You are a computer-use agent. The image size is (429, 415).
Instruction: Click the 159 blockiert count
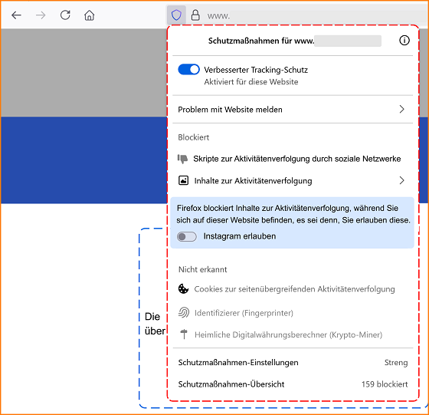point(385,384)
